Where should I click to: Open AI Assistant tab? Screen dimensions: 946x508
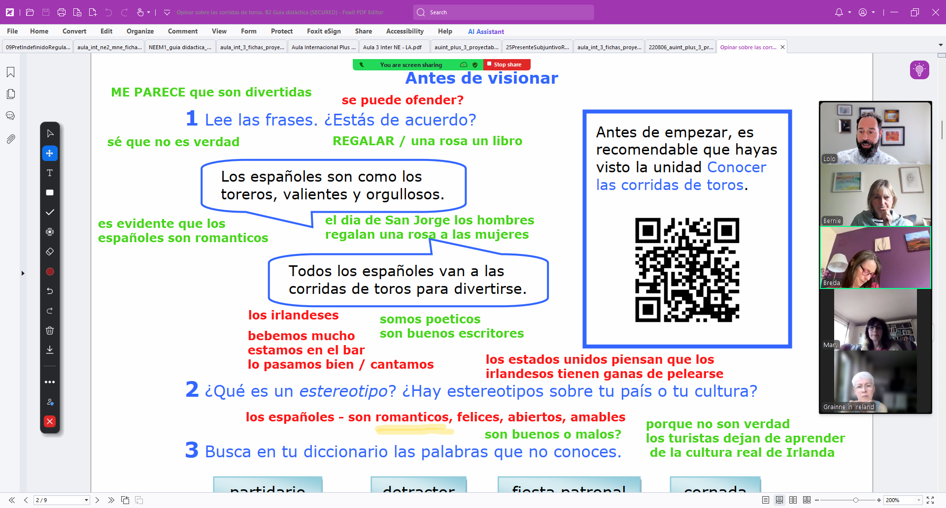[486, 32]
